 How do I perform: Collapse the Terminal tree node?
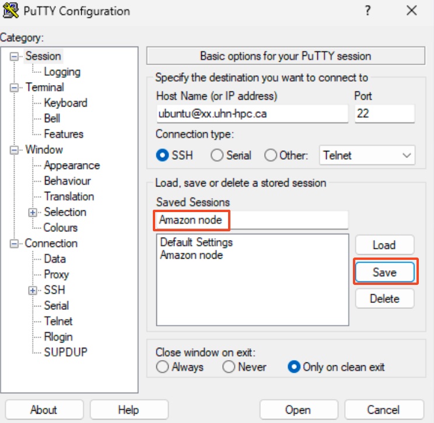(14, 87)
